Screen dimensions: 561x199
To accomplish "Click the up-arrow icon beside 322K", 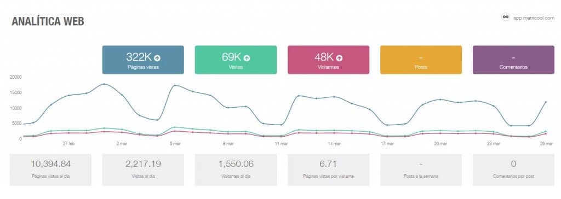I will coord(157,57).
